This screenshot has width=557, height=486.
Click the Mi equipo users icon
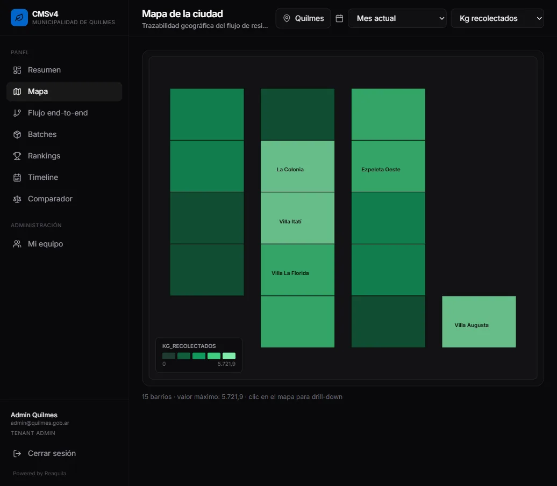pyautogui.click(x=17, y=244)
